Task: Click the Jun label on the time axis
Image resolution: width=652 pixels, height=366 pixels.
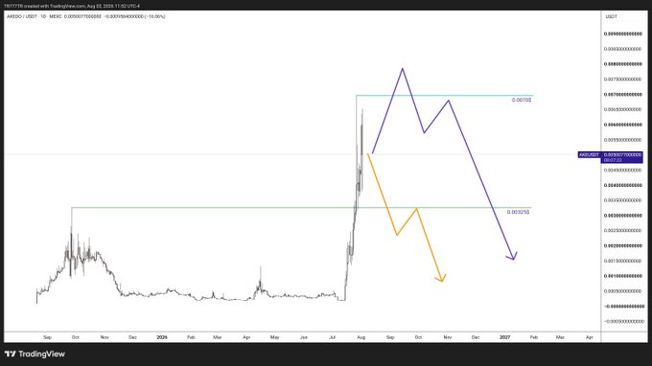Action: pos(304,337)
